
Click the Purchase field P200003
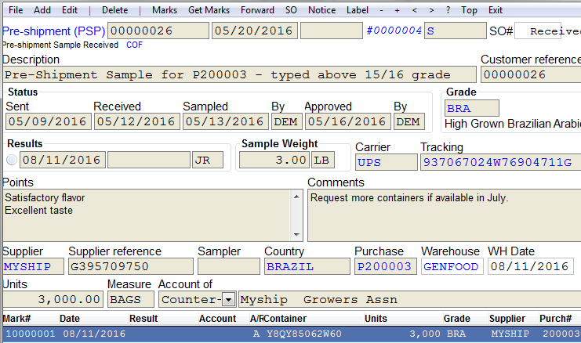coord(386,266)
